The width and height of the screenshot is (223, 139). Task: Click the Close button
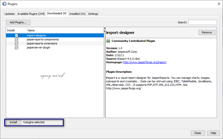pyautogui.click(x=198, y=133)
